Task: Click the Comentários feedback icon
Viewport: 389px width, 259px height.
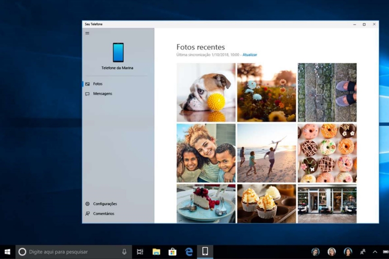Action: click(x=88, y=214)
